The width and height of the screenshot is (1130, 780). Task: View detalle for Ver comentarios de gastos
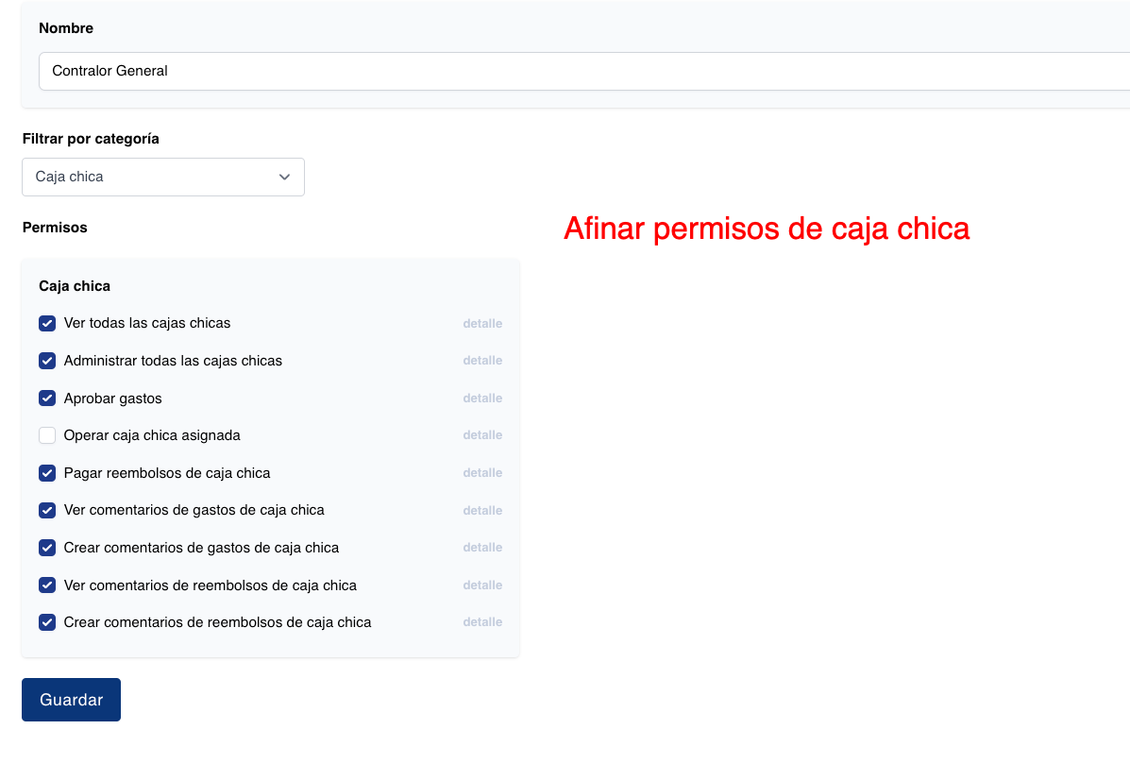(x=482, y=510)
